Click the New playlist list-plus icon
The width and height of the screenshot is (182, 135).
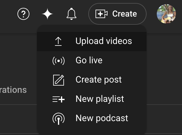(x=58, y=99)
